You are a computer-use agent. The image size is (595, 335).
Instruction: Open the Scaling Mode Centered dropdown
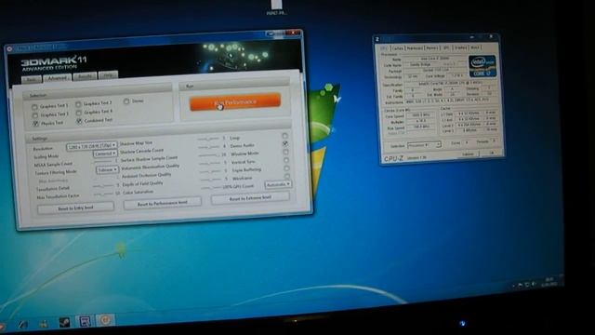tap(105, 154)
